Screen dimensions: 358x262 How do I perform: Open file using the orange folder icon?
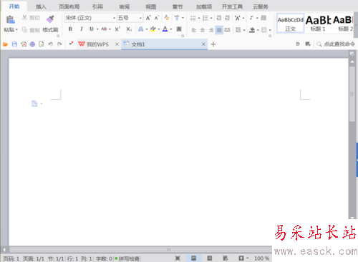[5, 44]
